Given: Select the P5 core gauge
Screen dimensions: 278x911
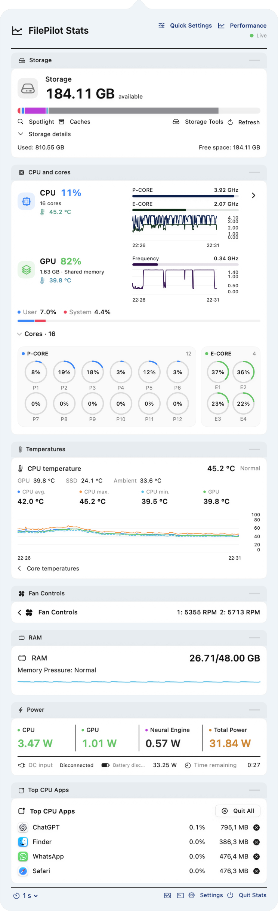Looking at the screenshot, I should tap(149, 372).
